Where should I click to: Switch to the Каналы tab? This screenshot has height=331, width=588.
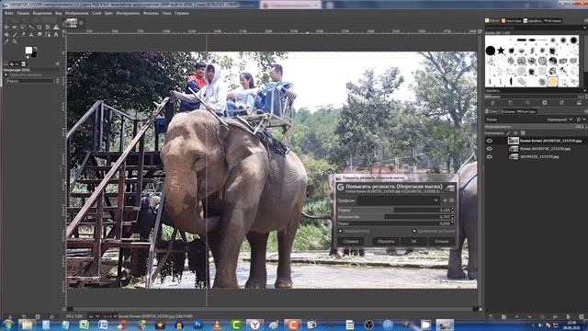pos(507,111)
